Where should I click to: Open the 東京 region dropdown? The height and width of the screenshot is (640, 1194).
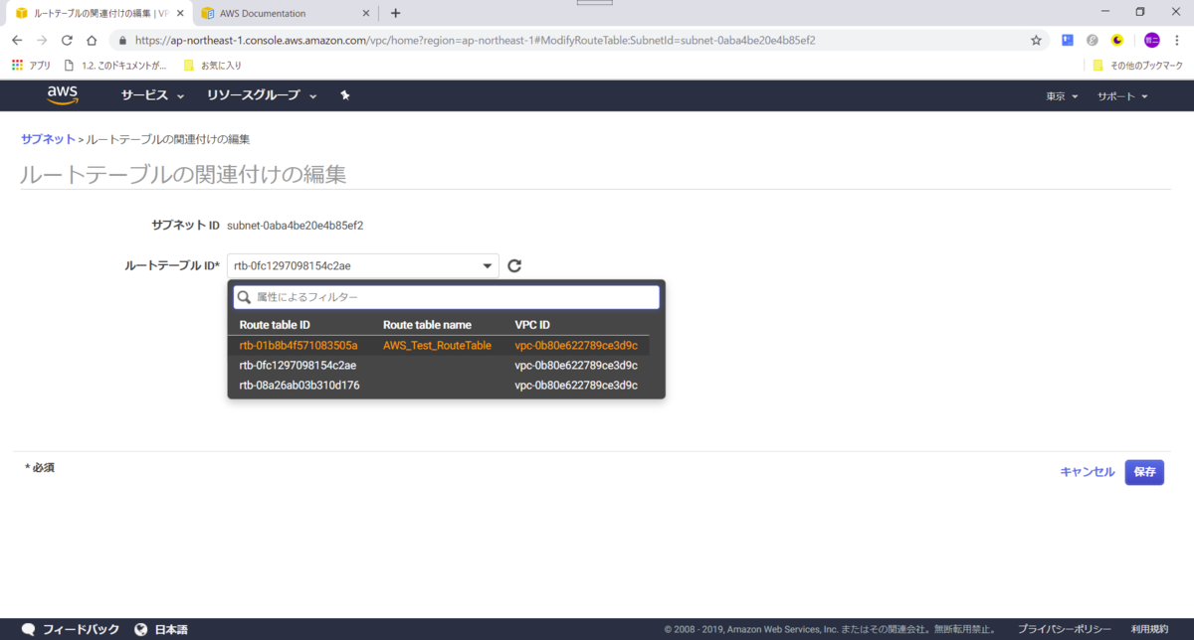pos(1062,96)
